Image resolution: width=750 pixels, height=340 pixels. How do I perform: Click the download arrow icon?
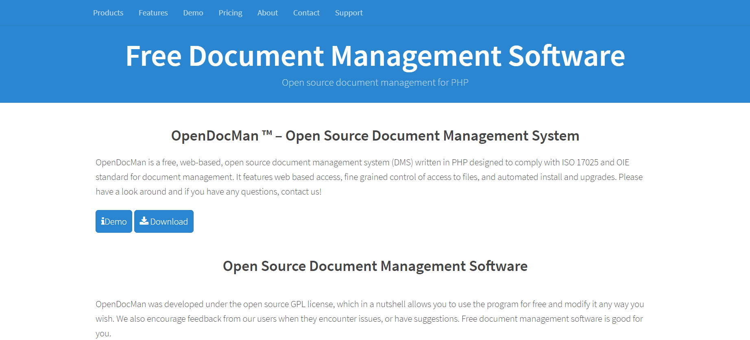coord(144,221)
